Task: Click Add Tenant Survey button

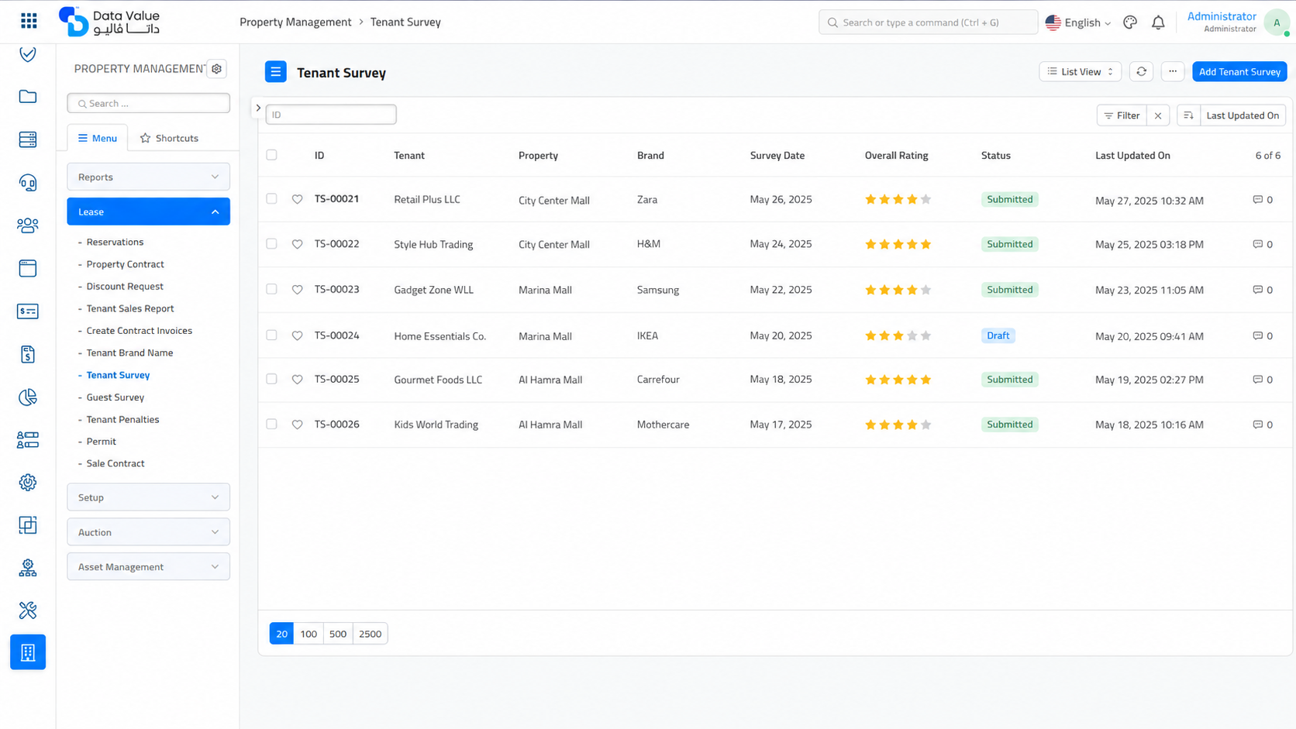Action: (x=1239, y=72)
